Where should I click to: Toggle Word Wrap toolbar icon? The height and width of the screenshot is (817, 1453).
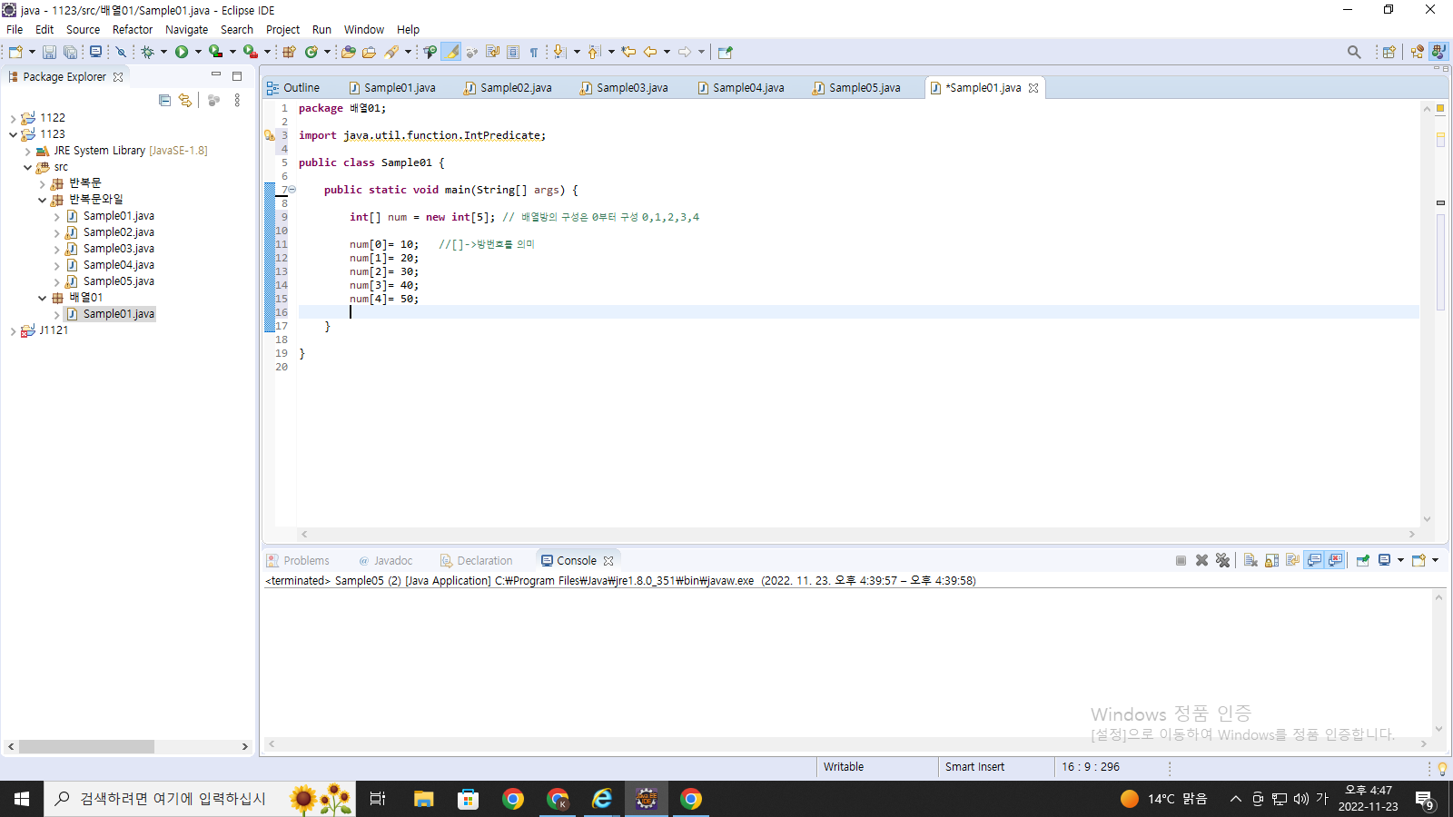pos(492,52)
